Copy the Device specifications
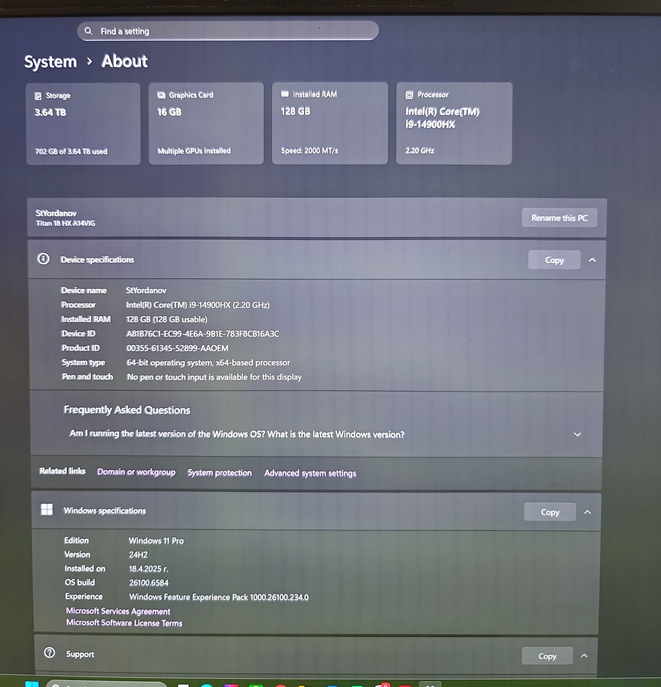The height and width of the screenshot is (687, 661). [x=554, y=260]
